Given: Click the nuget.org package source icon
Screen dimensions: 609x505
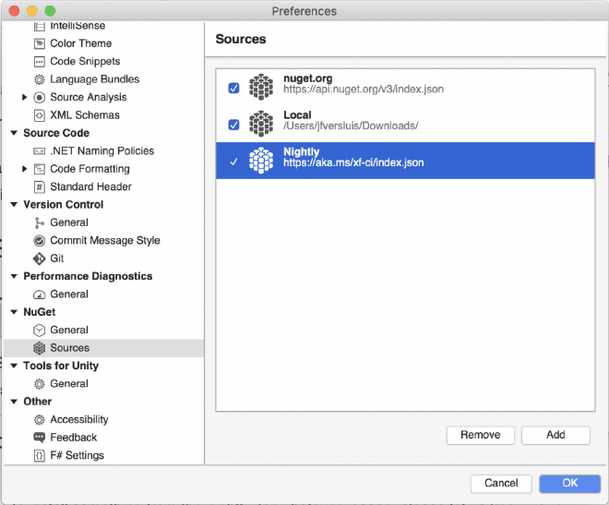Looking at the screenshot, I should coord(261,87).
